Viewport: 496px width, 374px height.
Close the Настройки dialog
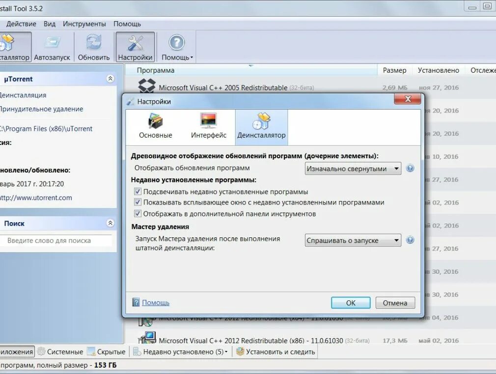pos(408,99)
